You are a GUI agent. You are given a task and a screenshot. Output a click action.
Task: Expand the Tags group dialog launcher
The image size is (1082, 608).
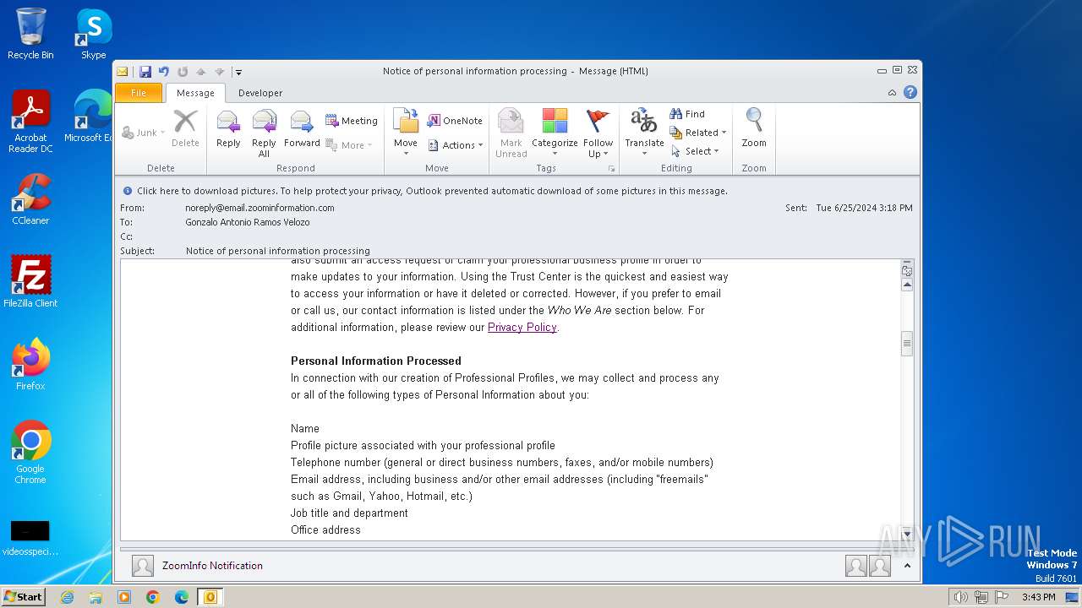pyautogui.click(x=611, y=169)
